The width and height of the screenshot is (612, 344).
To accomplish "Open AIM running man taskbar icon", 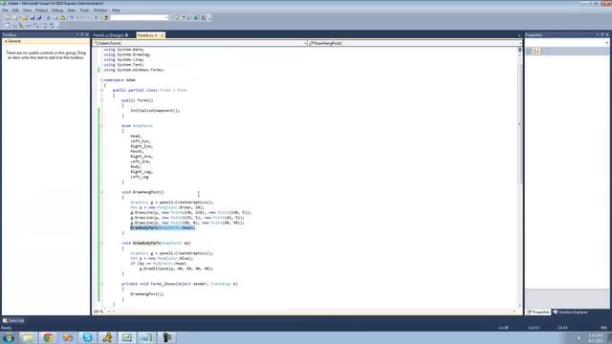I will pyautogui.click(x=107, y=337).
